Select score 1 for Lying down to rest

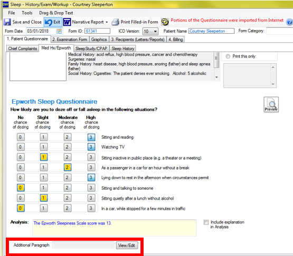(43, 178)
